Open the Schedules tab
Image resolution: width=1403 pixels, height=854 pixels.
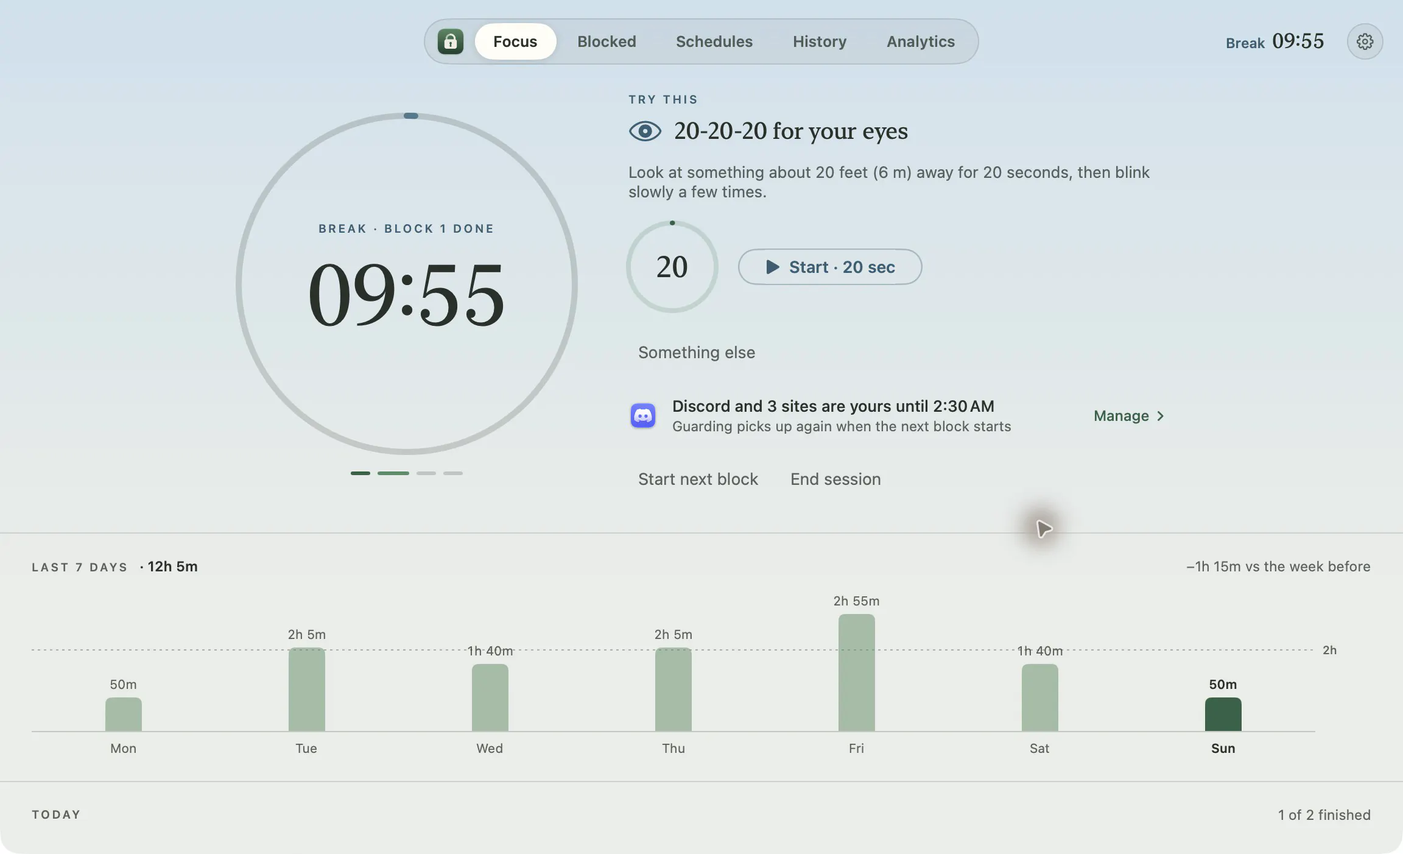[x=714, y=41]
